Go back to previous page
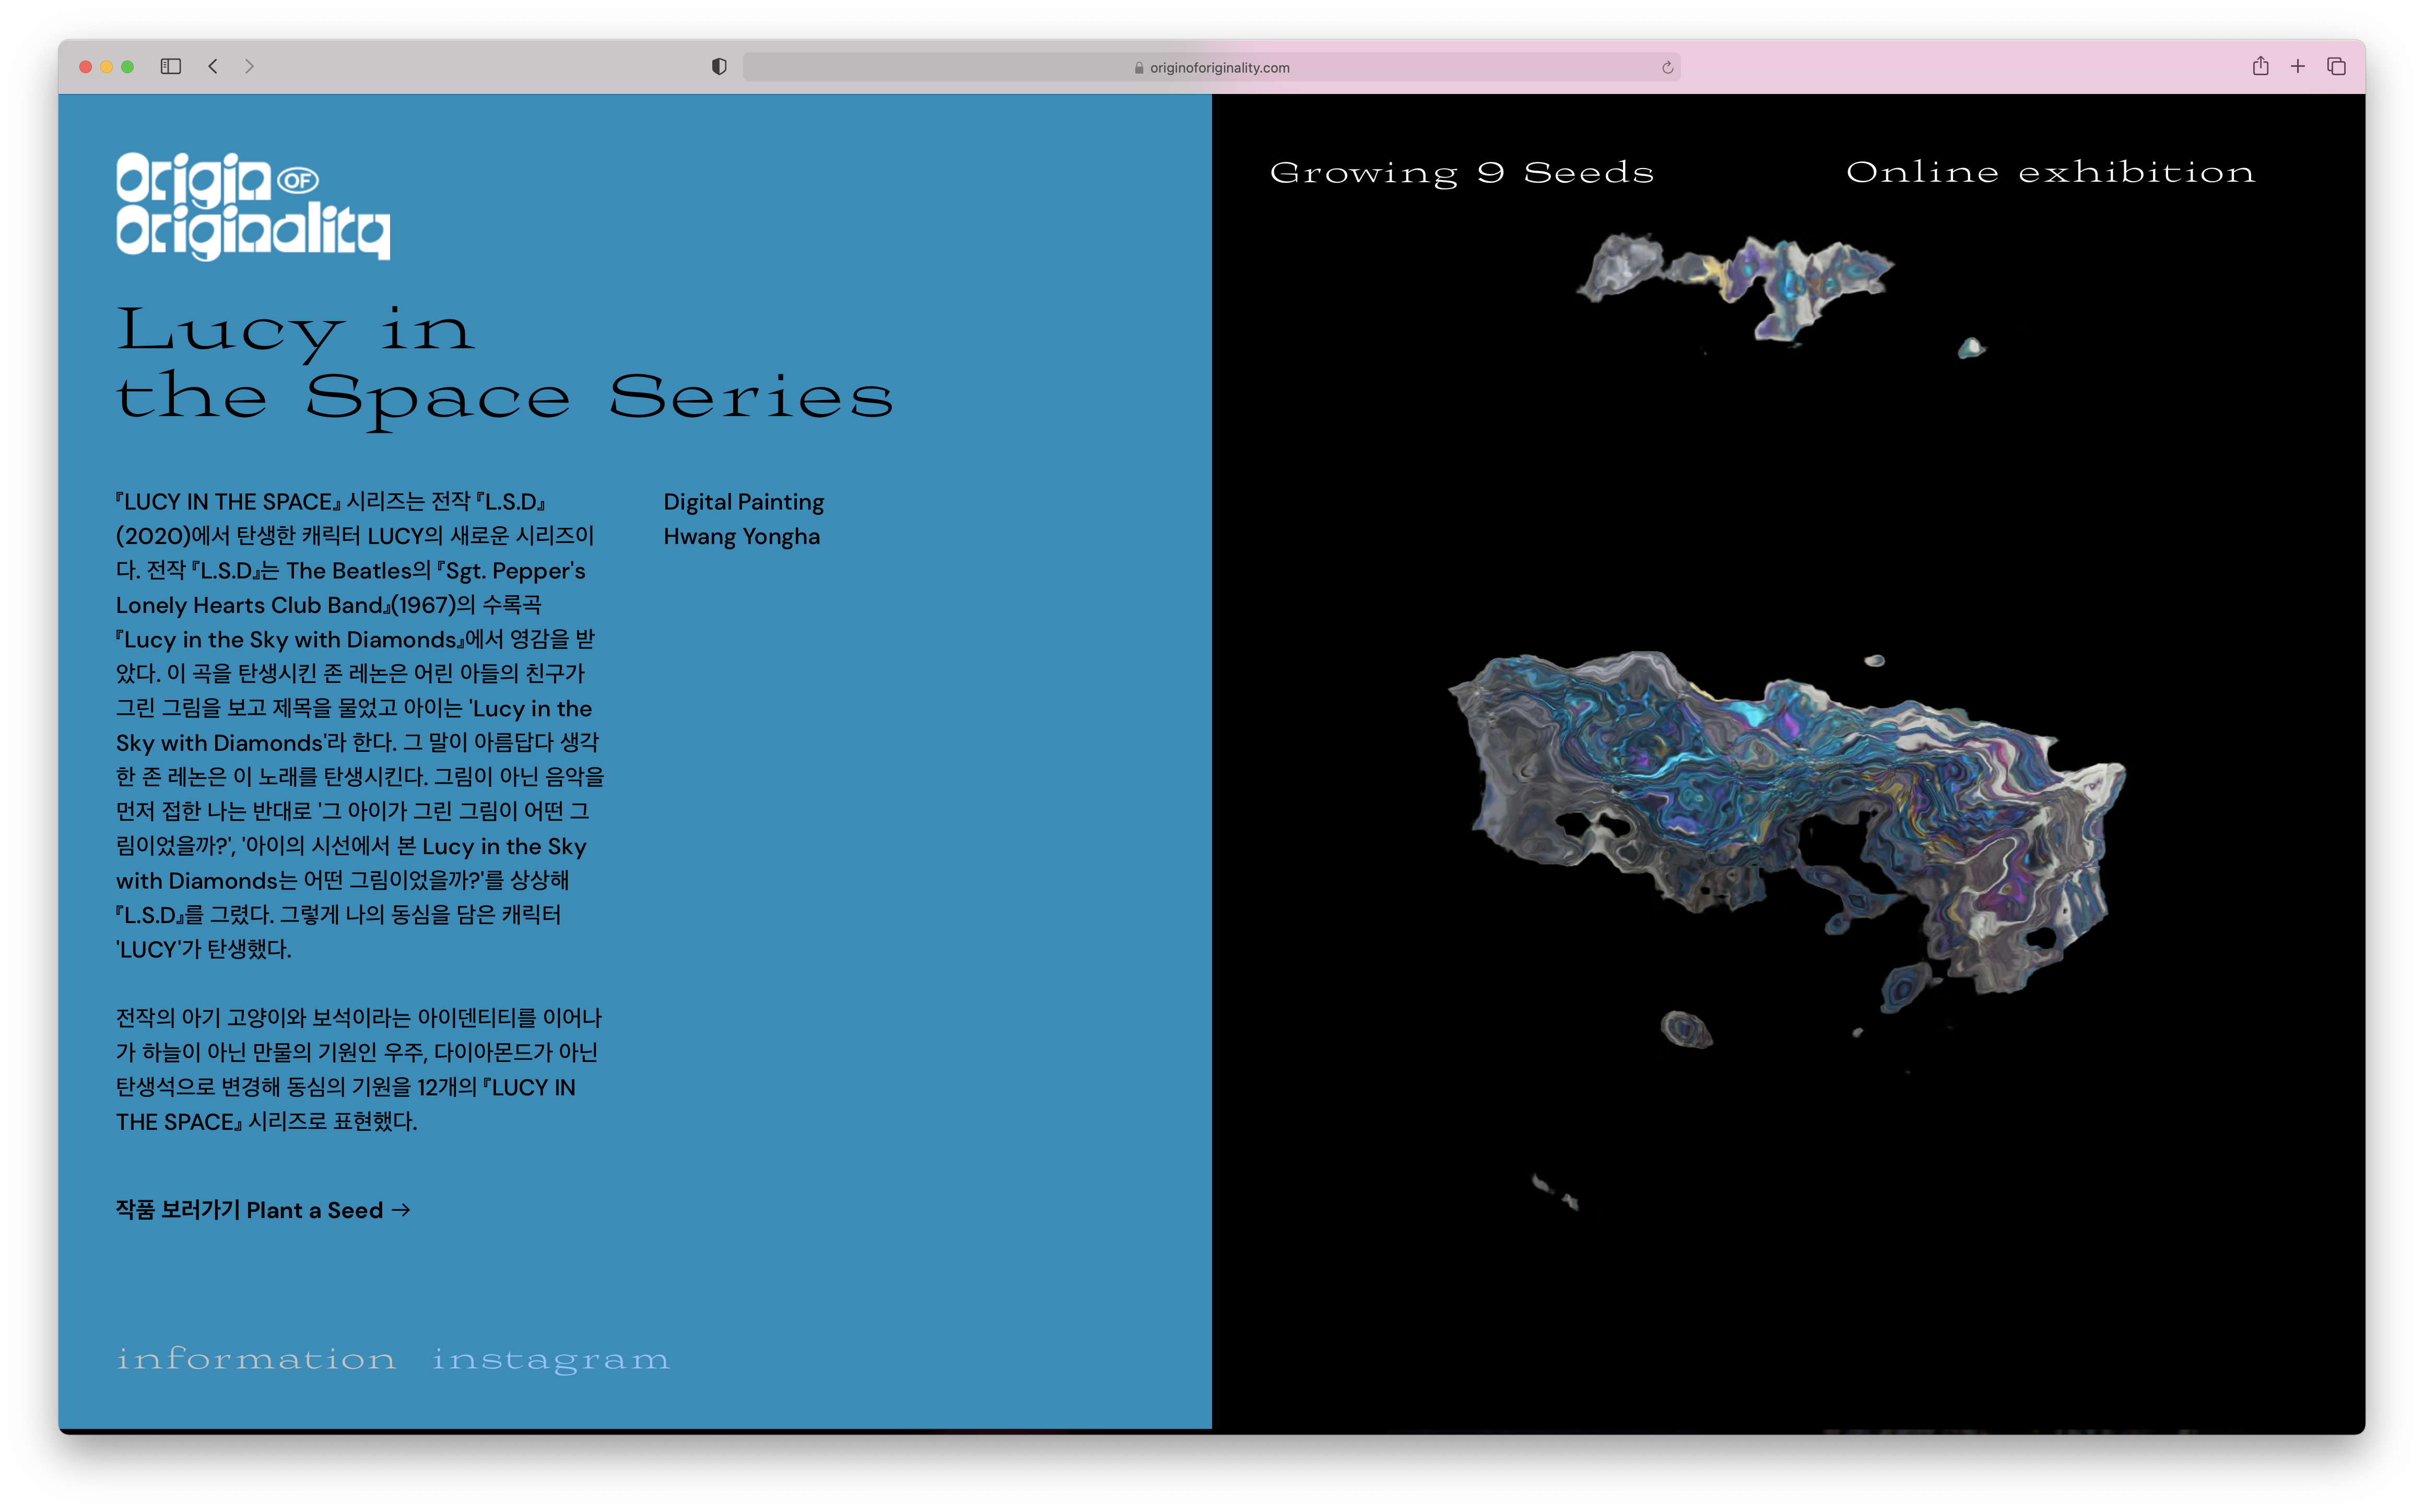This screenshot has height=1512, width=2424. tap(213, 66)
